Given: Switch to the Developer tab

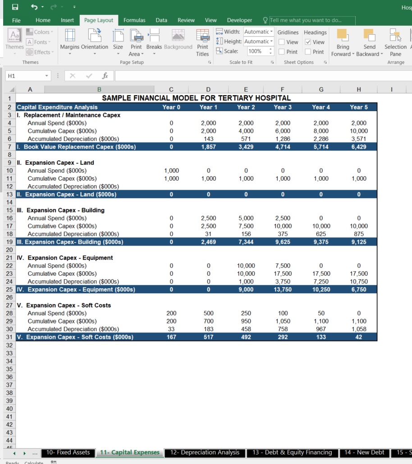Looking at the screenshot, I should point(239,20).
